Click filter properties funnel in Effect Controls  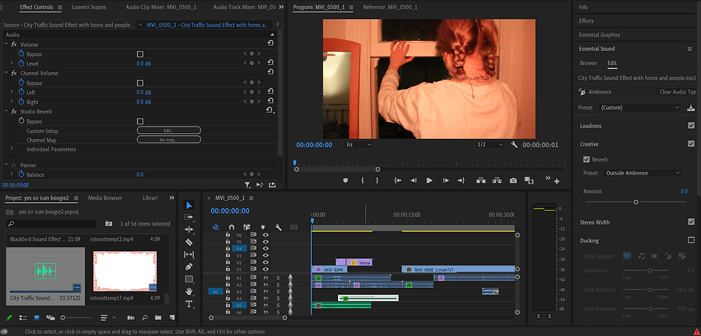(247, 184)
